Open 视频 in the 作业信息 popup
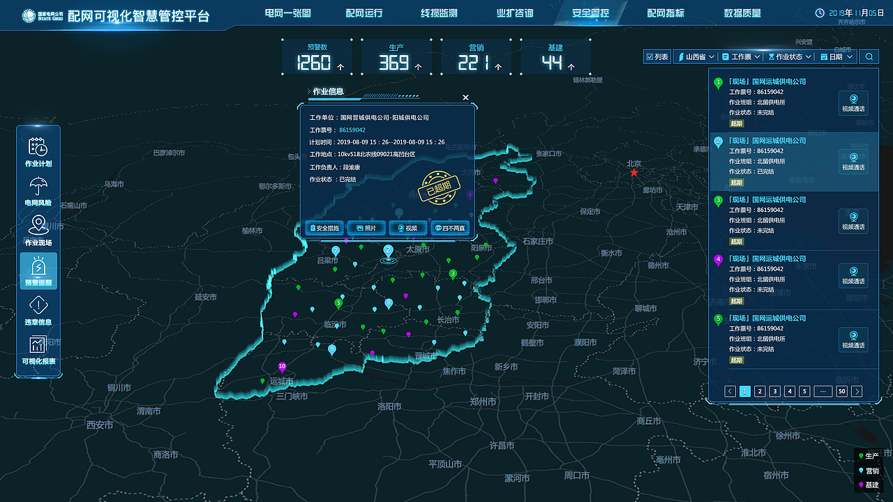 407,228
